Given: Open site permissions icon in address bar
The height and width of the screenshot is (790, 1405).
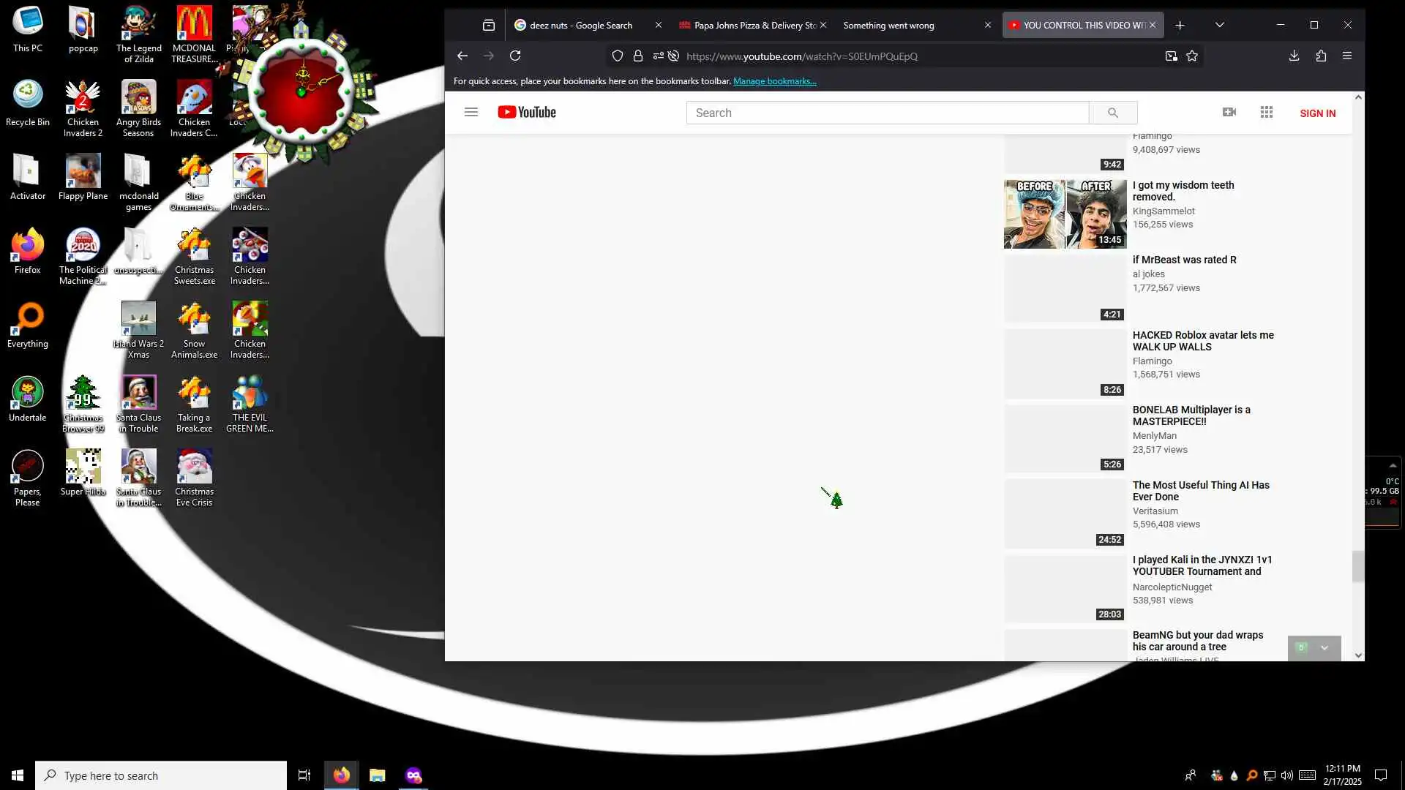Looking at the screenshot, I should 659,56.
